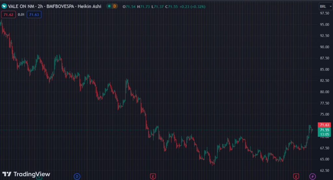The image size is (333, 180).
Task: Click the high value H71.73
Action: (143, 6)
